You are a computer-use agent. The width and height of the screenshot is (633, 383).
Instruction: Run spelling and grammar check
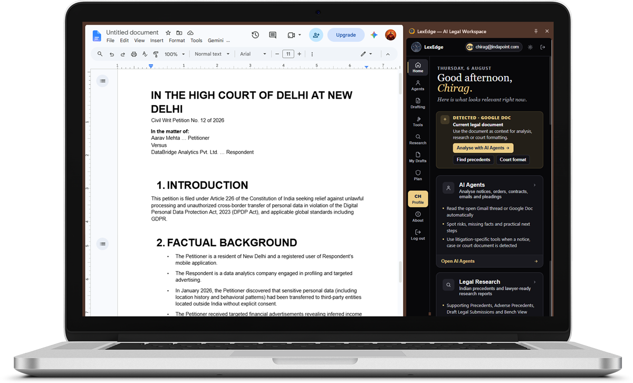tap(145, 54)
